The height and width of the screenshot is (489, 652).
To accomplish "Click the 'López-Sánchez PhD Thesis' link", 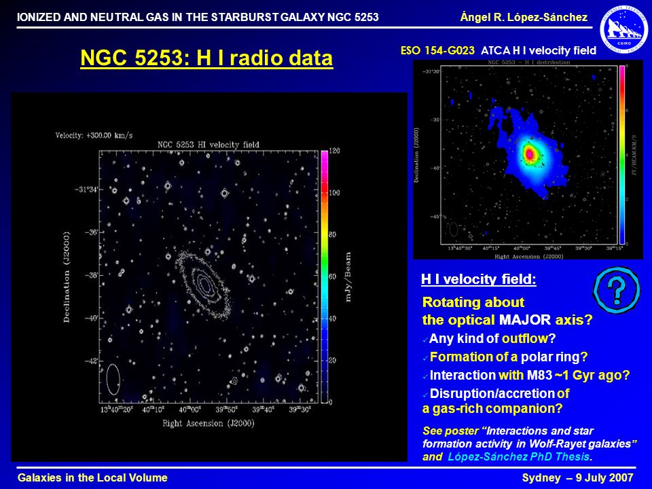I will [x=518, y=456].
